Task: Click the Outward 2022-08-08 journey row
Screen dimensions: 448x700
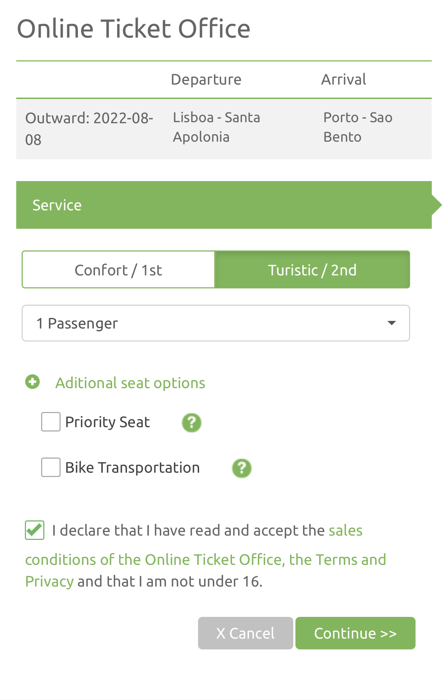Action: tap(224, 129)
